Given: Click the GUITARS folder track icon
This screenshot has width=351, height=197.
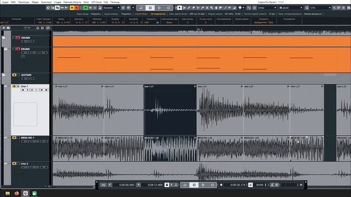Looking at the screenshot, I should 4,75.
